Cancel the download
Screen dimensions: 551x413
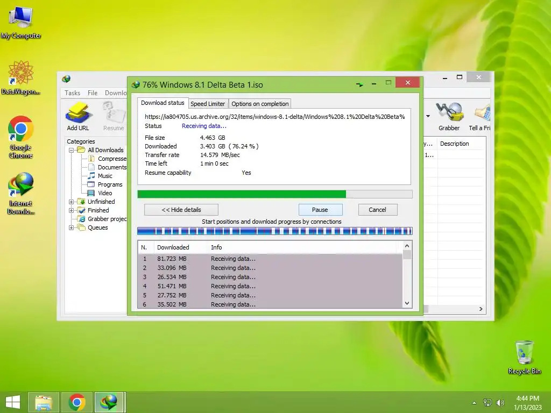[377, 210]
